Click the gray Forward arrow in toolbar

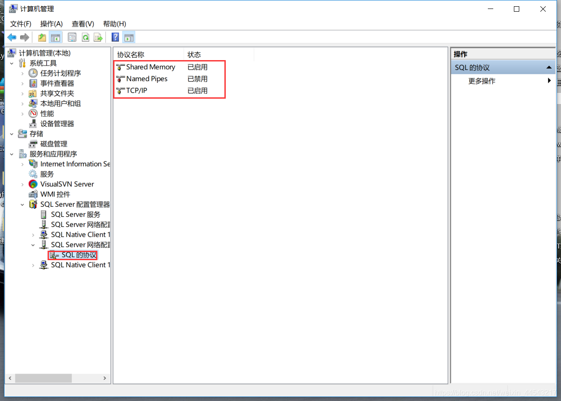pos(25,38)
